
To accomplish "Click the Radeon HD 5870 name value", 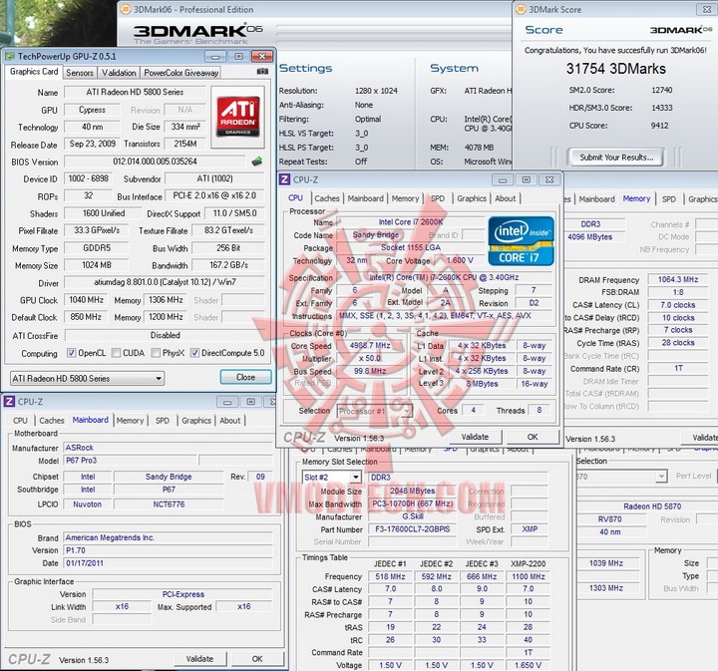I will 652,506.
